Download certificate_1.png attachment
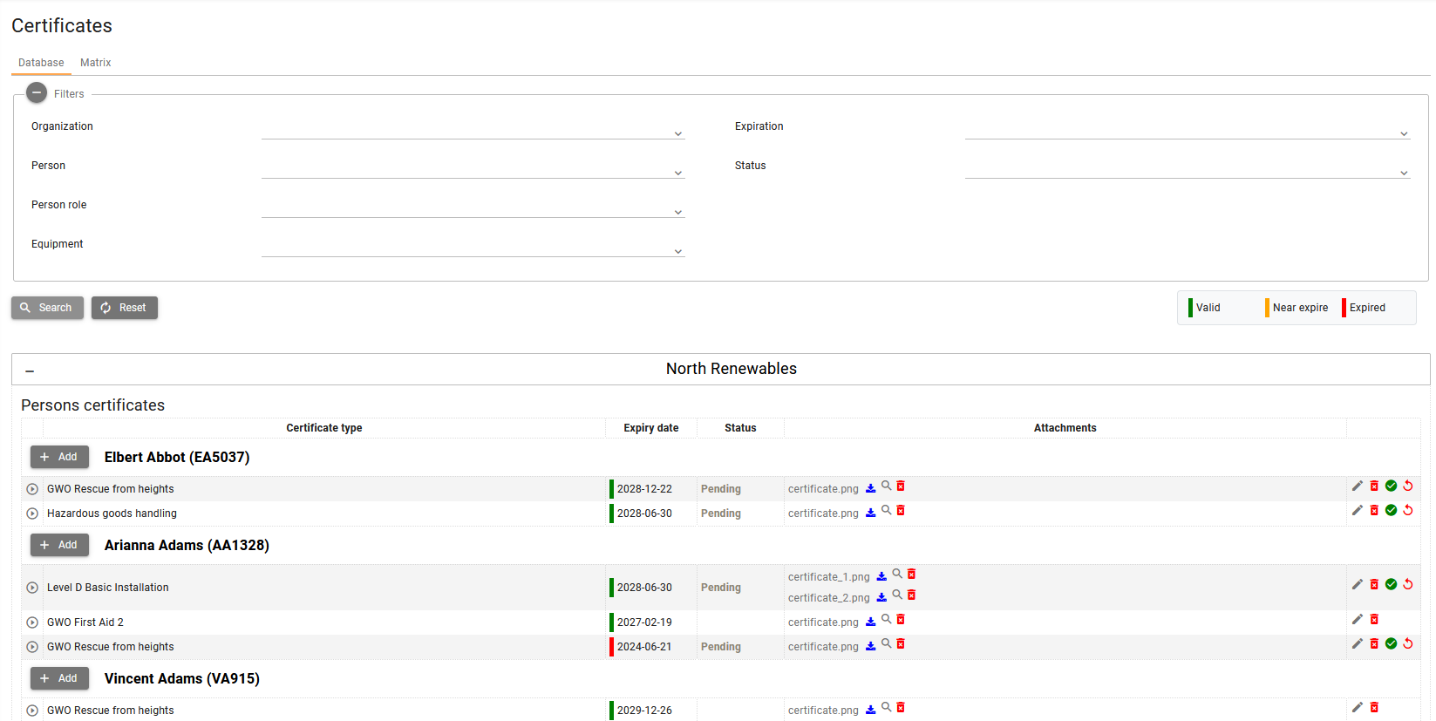This screenshot has height=721, width=1436. 881,576
